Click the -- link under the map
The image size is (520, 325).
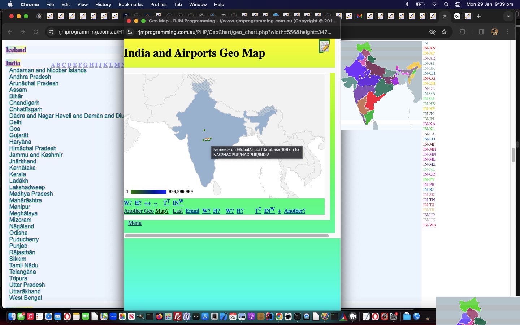click(x=156, y=203)
